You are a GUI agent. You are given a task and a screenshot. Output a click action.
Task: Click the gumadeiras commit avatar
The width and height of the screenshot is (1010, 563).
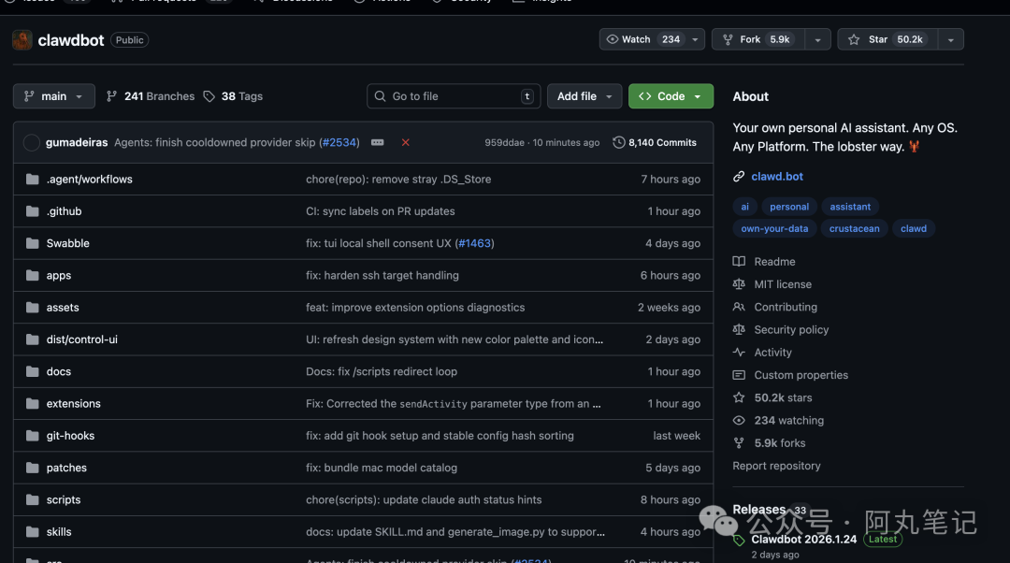coord(32,142)
